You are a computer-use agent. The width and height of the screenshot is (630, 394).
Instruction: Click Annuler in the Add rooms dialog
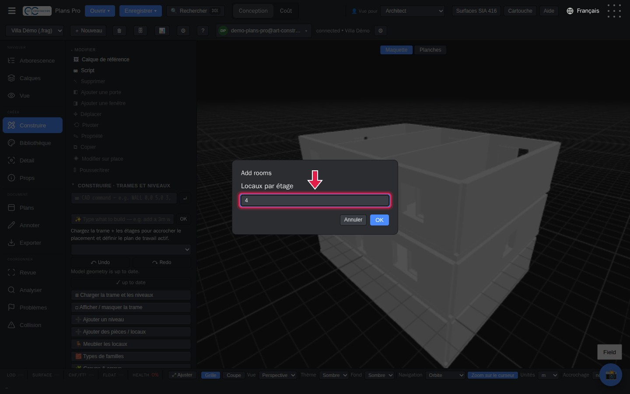[x=353, y=220]
